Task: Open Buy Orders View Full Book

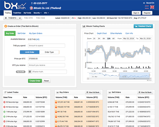Action: [x=93, y=92]
